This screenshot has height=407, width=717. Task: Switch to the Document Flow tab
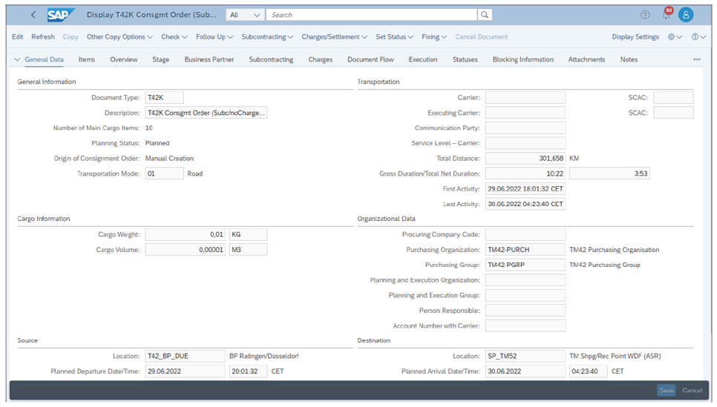(x=370, y=59)
